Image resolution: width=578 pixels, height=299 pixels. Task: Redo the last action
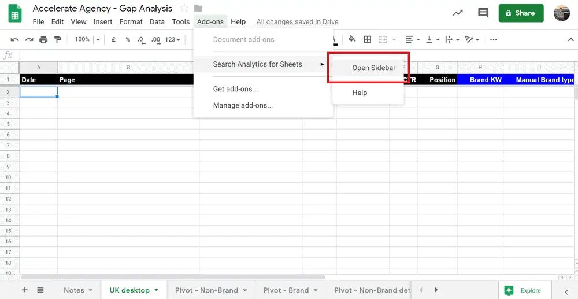(29, 39)
